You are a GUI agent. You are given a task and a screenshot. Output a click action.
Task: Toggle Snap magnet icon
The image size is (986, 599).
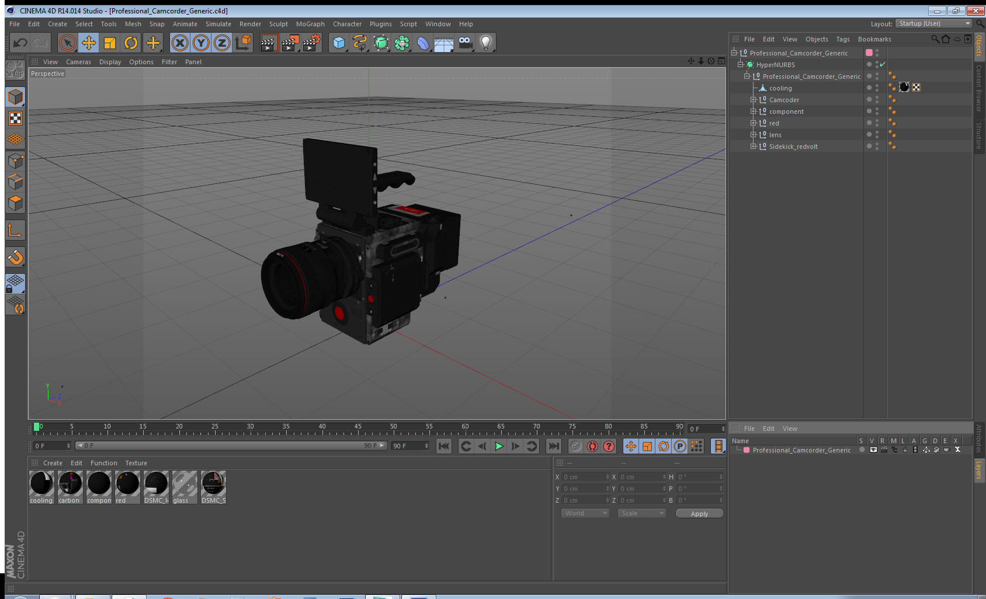[x=16, y=257]
